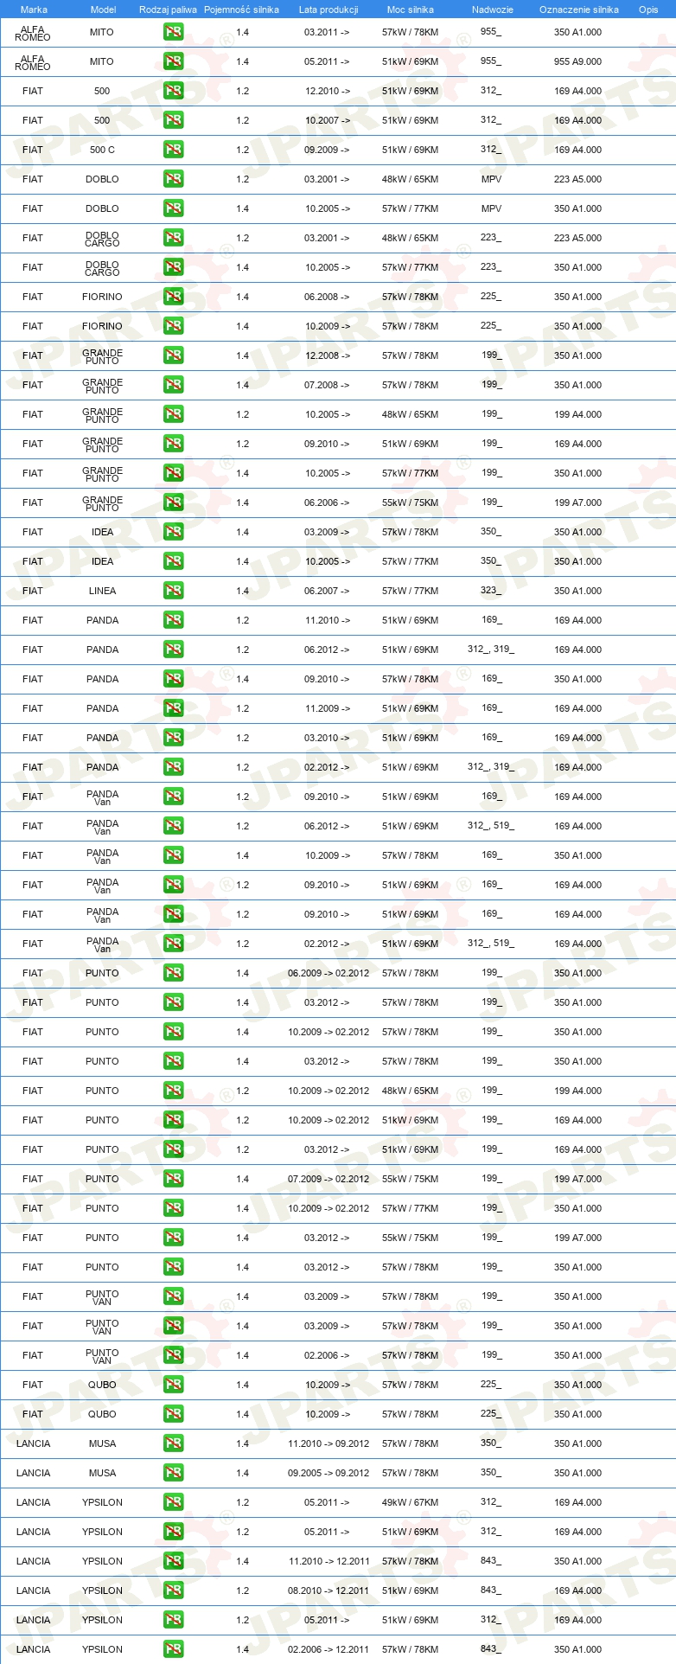Click fuel icon for Idea 03.2009 row

(x=173, y=532)
